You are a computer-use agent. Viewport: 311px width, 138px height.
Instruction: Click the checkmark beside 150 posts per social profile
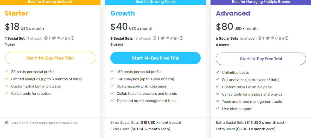tap(112, 71)
